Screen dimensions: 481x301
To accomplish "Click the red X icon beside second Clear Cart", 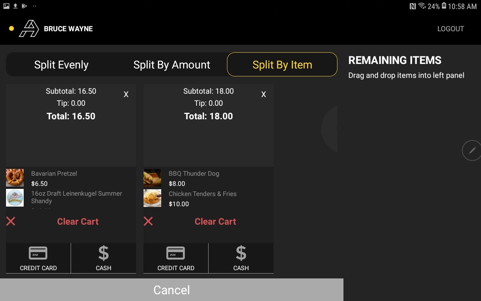I will [x=148, y=221].
